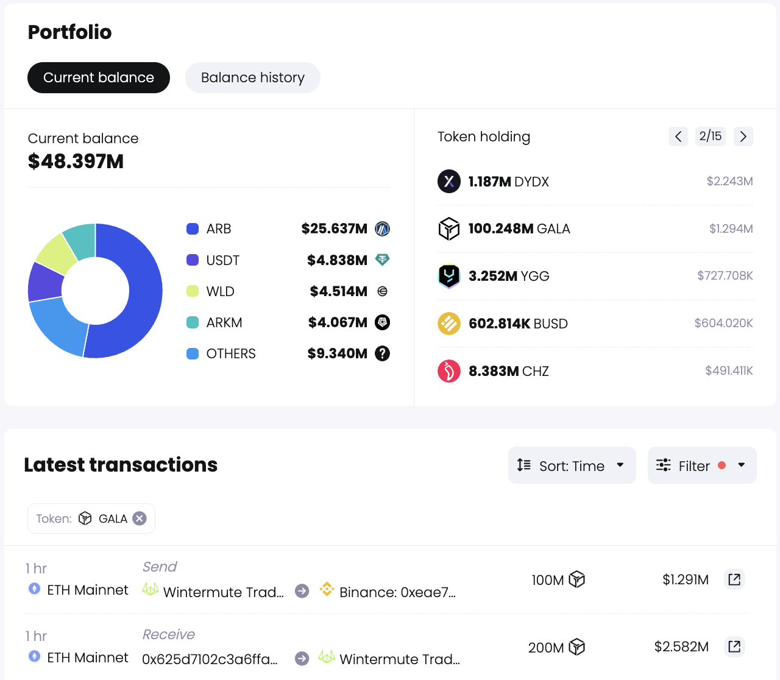Select the Current balance tab
780x680 pixels.
98,77
